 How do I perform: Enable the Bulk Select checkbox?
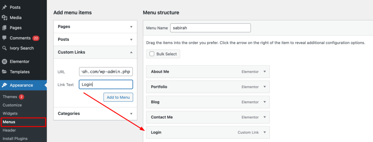coord(152,54)
